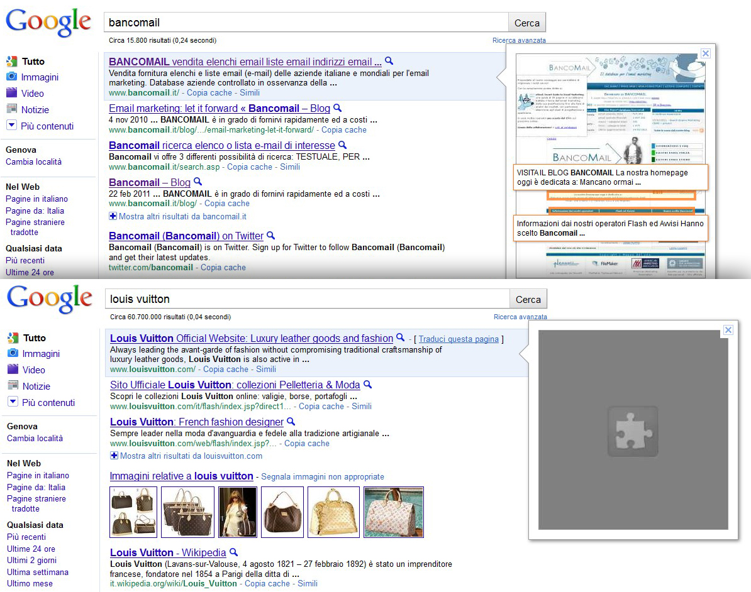Viewport: 751px width, 592px height.
Task: Select the Ultimo mese date filter
Action: [30, 583]
